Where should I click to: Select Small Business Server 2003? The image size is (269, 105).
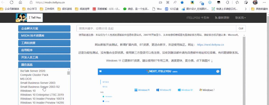point(38,83)
